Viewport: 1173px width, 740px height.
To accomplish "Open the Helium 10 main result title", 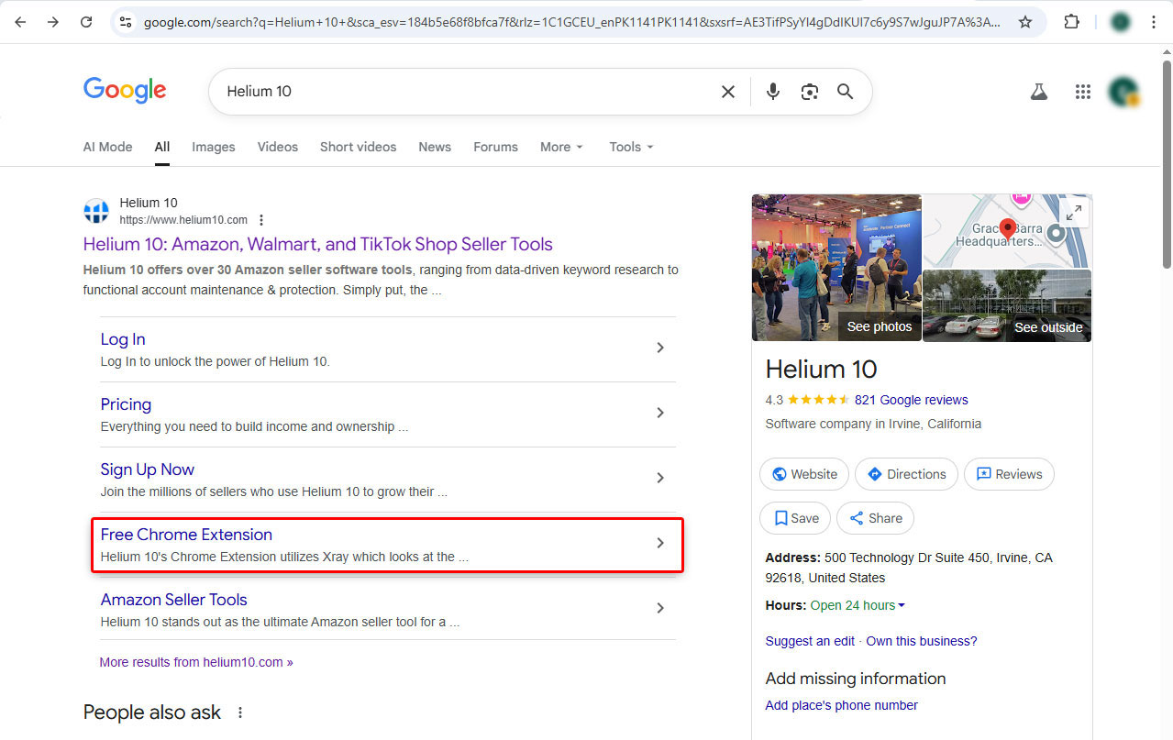I will tap(317, 244).
